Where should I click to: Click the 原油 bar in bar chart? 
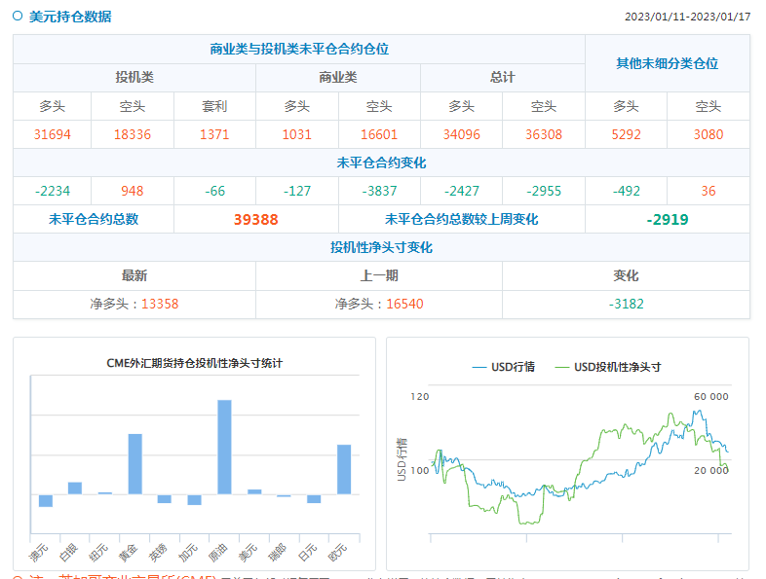(x=224, y=447)
